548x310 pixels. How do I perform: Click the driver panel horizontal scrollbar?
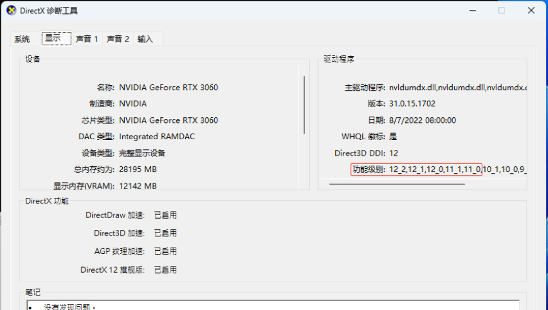pos(397,184)
